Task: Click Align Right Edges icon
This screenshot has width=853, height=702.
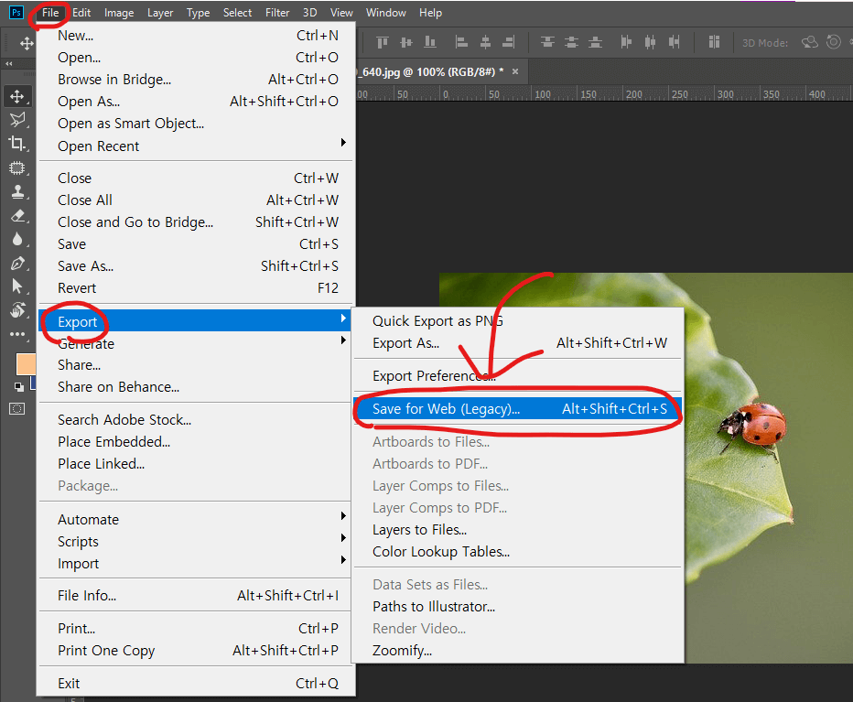Action: 509,42
